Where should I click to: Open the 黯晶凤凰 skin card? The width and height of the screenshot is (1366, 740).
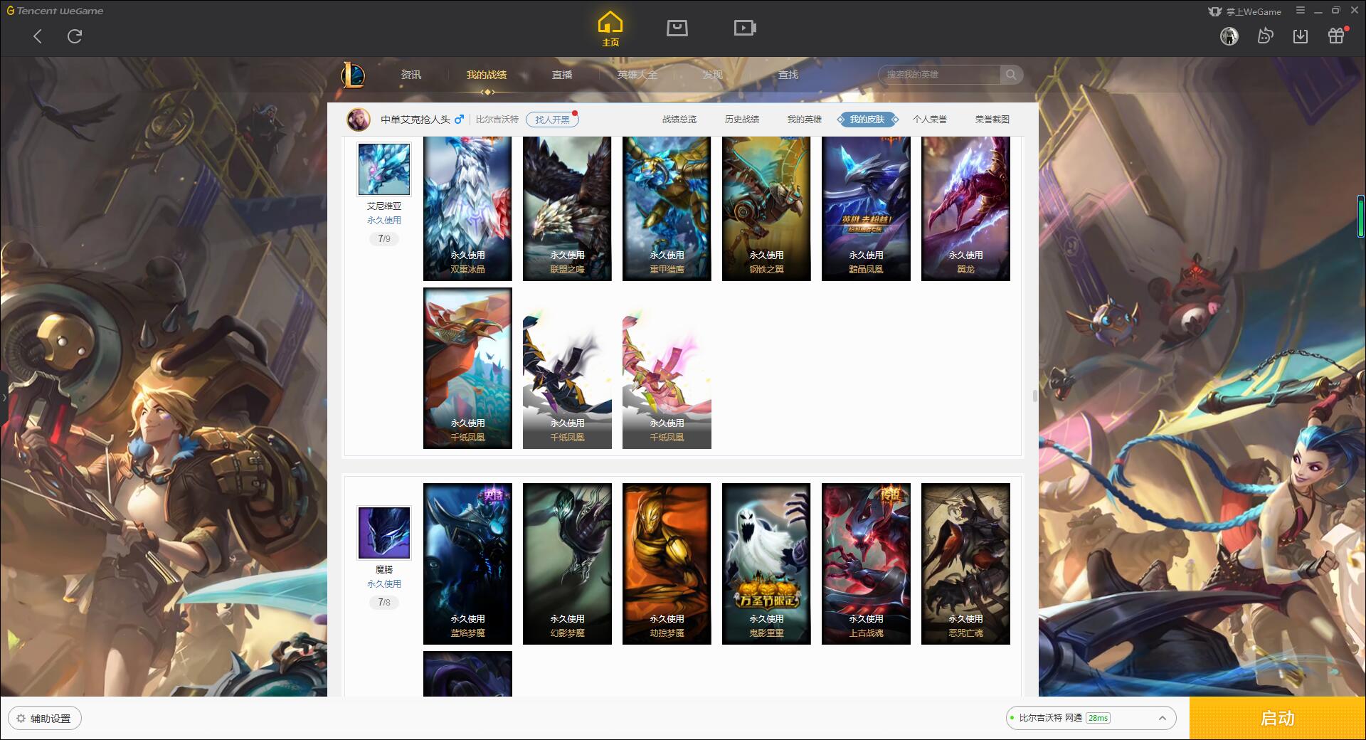(866, 208)
